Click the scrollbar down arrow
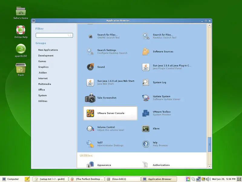 [209, 166]
